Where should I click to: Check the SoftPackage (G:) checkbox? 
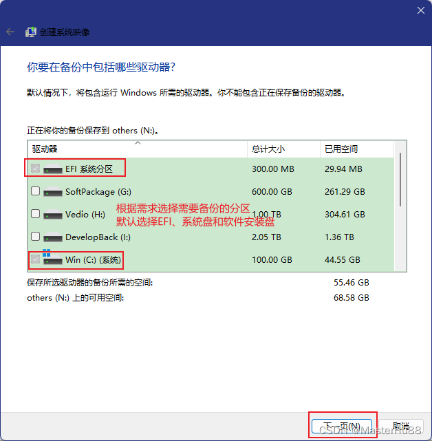click(36, 191)
